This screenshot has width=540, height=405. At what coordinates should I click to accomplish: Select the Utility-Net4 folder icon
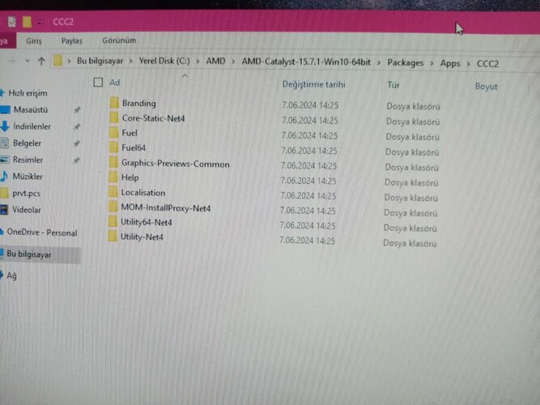click(x=113, y=237)
